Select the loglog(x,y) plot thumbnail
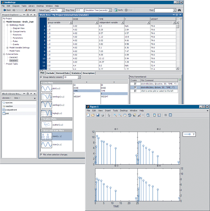 coord(47,113)
